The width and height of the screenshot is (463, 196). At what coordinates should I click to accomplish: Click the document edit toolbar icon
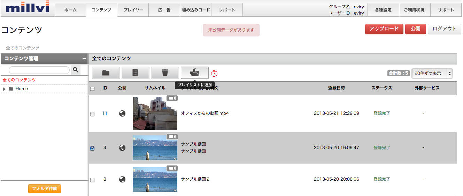[136, 73]
